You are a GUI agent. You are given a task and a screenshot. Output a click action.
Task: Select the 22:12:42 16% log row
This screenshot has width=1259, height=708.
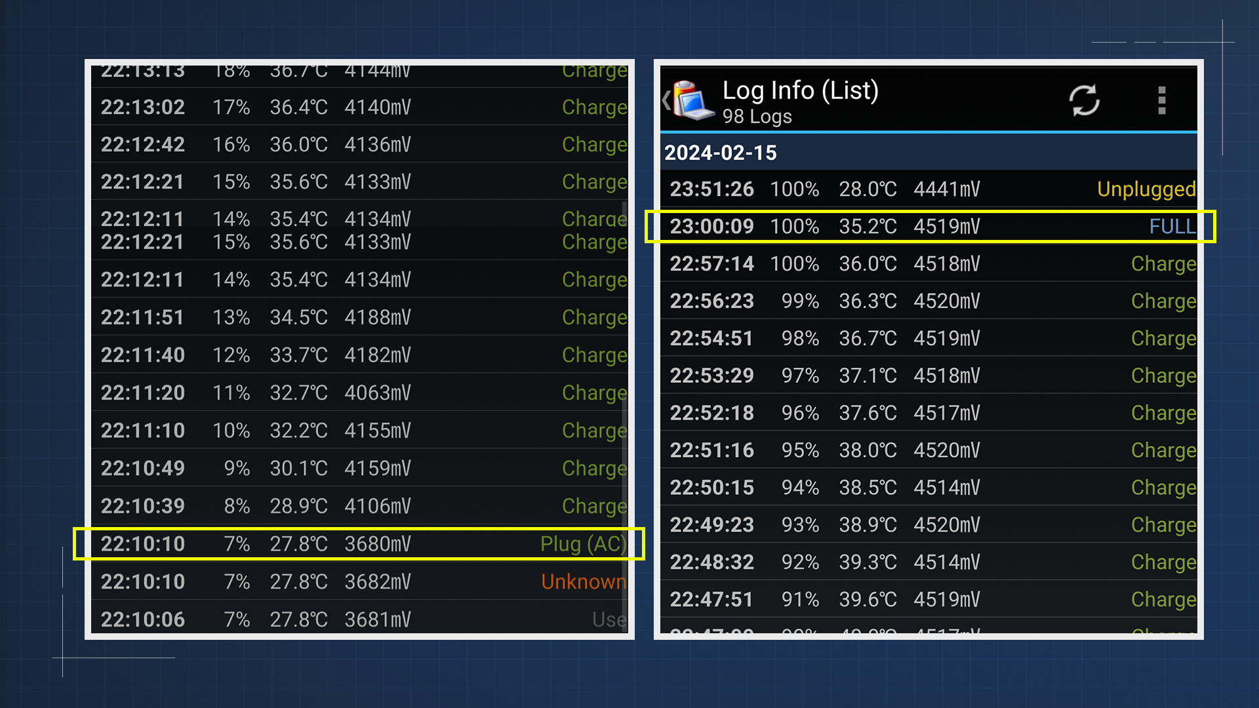(359, 144)
